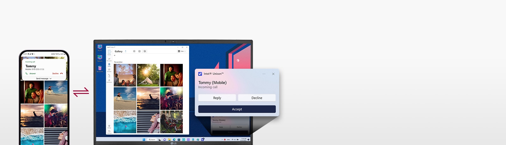This screenshot has width=506, height=145.
Task: Open the aerial ocean beach photo
Action: click(125, 122)
